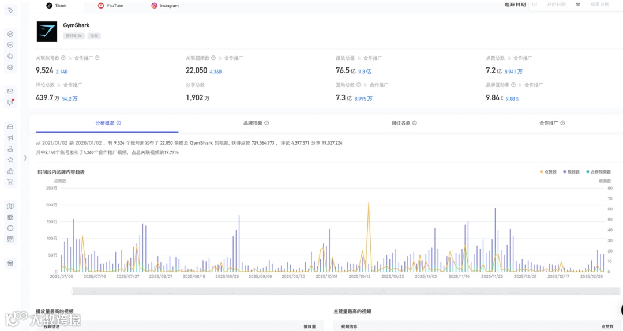Image resolution: width=623 pixels, height=331 pixels.
Task: Open the sparkle AI icon in the sidebar
Action: 10,10
